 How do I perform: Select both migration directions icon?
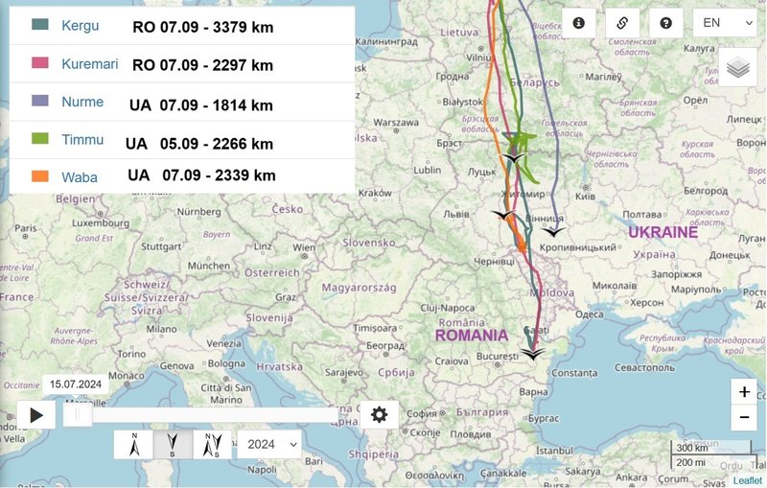(212, 445)
